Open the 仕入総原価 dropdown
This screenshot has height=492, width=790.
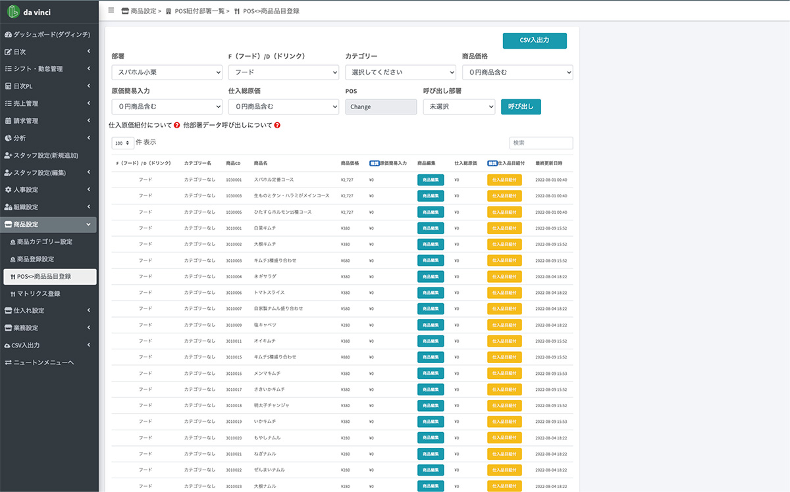click(283, 107)
